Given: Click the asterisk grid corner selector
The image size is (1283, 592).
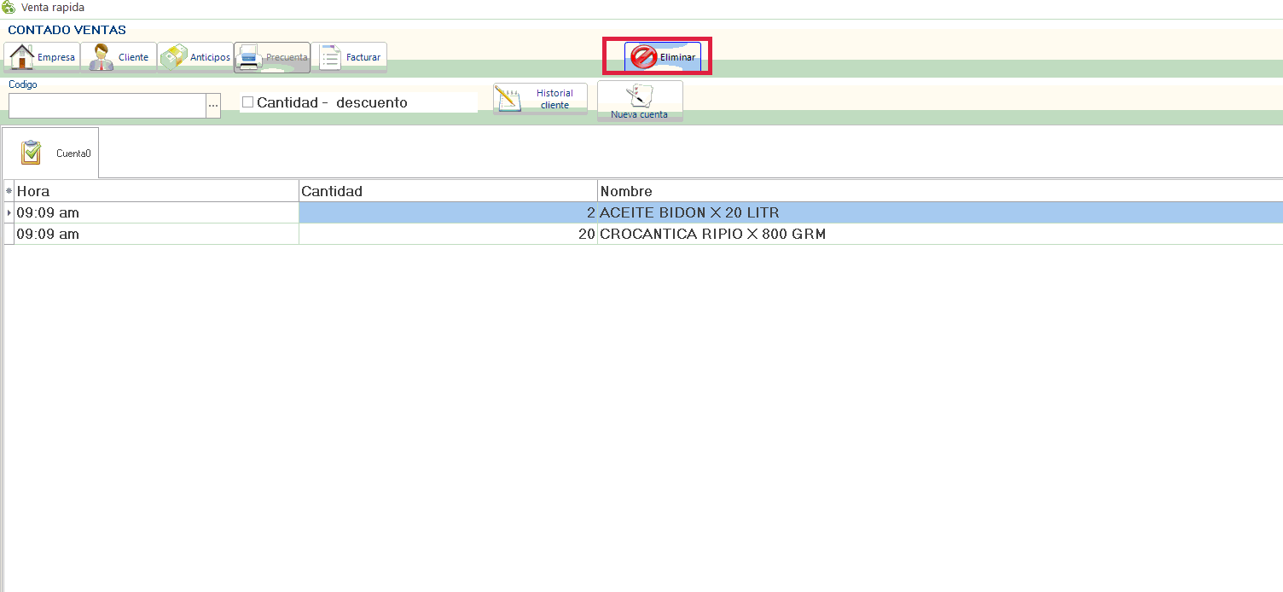Looking at the screenshot, I should click(9, 191).
